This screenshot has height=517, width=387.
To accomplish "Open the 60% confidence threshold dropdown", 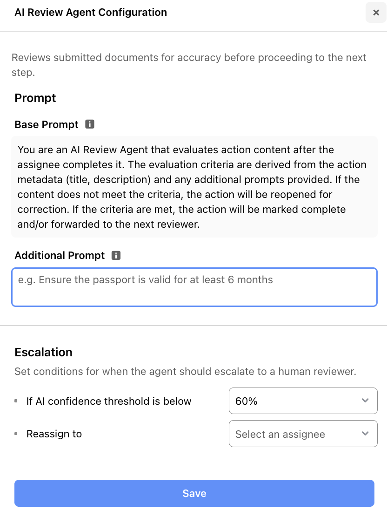I will (303, 401).
